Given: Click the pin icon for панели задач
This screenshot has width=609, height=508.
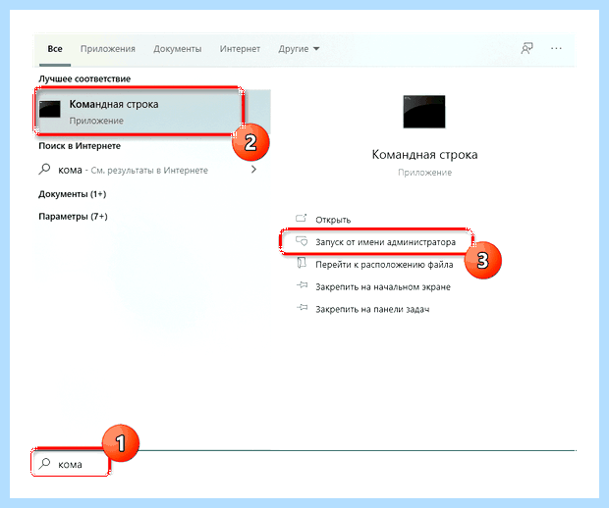Looking at the screenshot, I should (302, 308).
